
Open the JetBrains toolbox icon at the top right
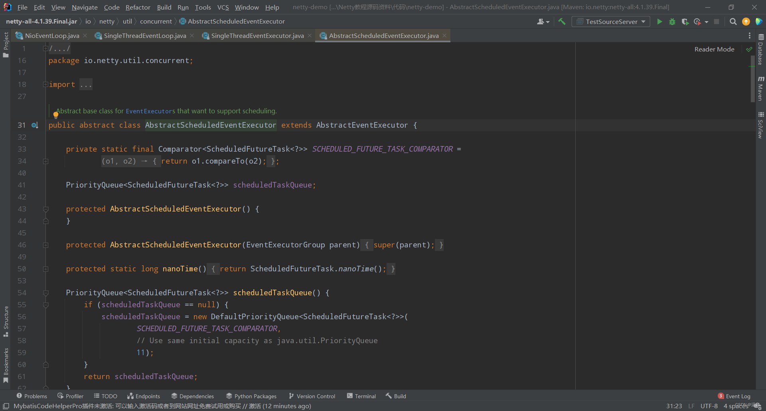[759, 22]
